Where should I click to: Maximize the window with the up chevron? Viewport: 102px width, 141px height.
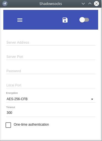coord(90,4)
